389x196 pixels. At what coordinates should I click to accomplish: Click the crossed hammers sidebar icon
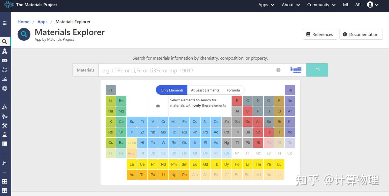coord(5,125)
